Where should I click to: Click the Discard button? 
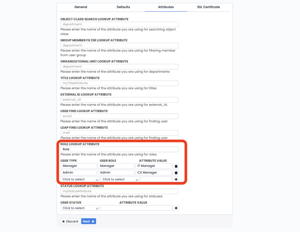[70, 222]
